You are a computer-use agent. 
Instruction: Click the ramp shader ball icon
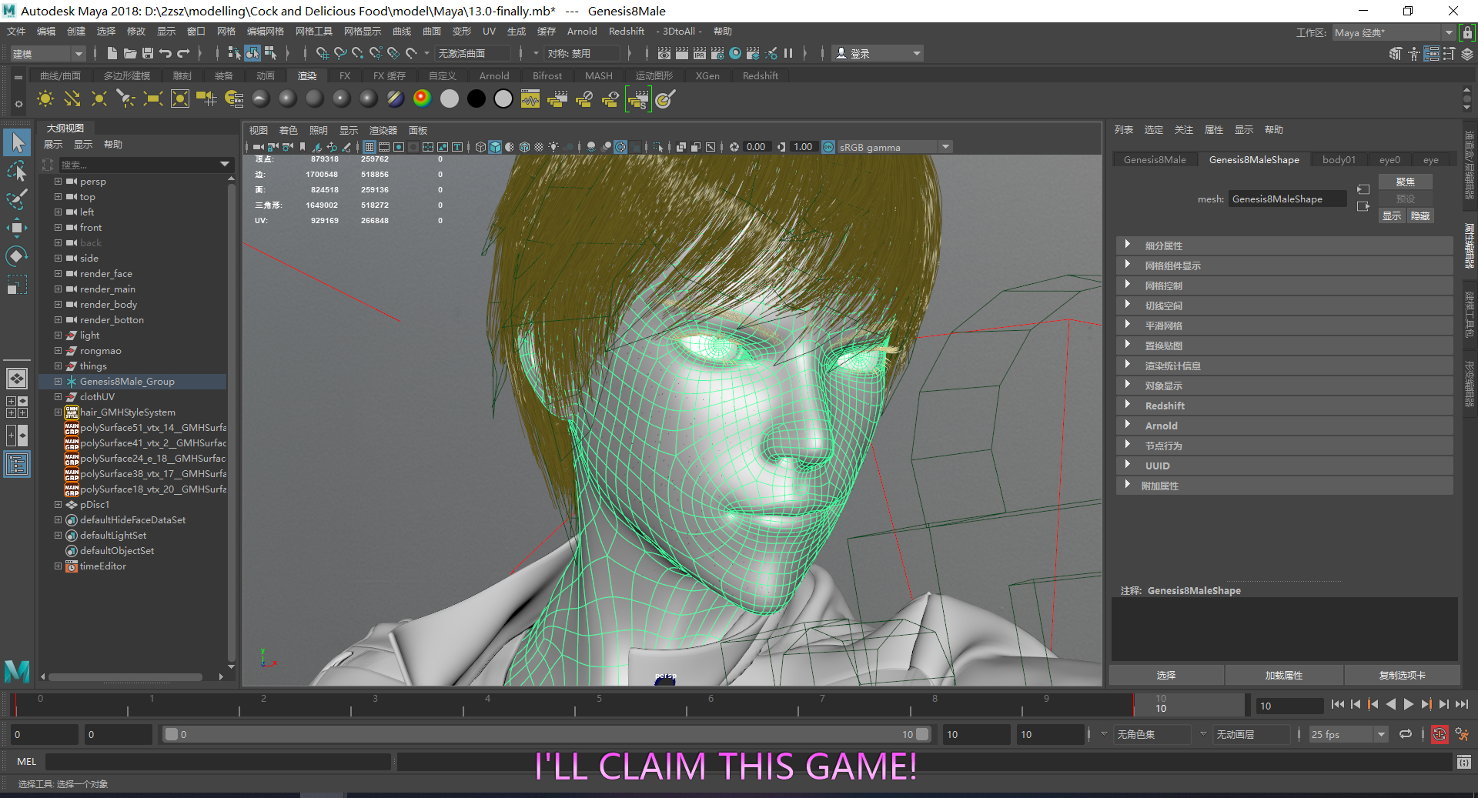(x=422, y=98)
